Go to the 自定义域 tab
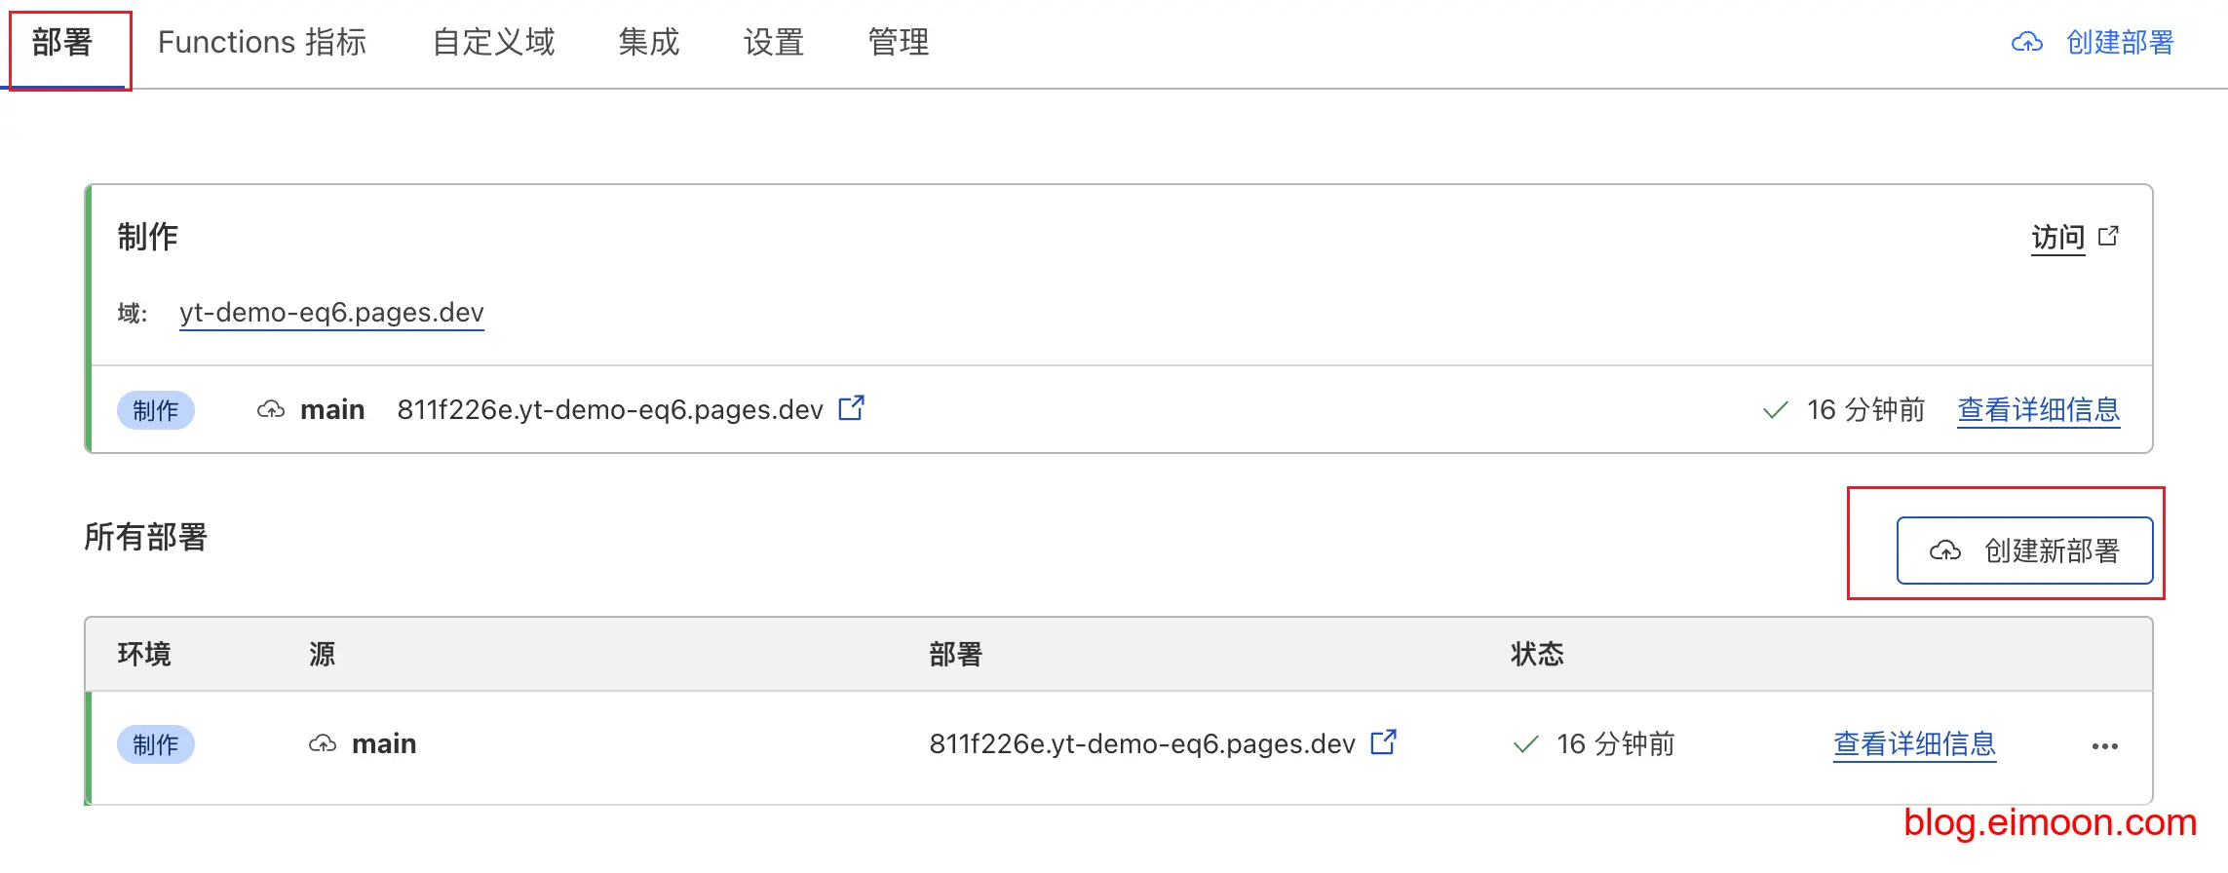2228x873 pixels. coord(493,43)
